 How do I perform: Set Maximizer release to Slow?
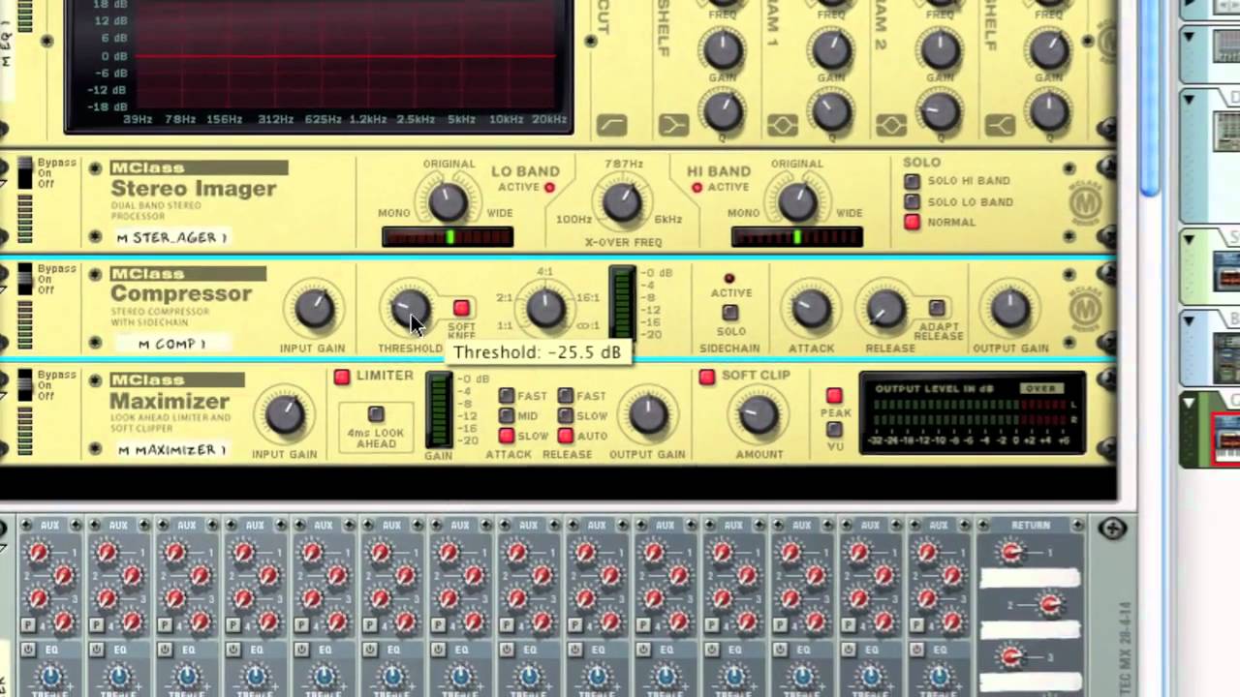pos(565,415)
